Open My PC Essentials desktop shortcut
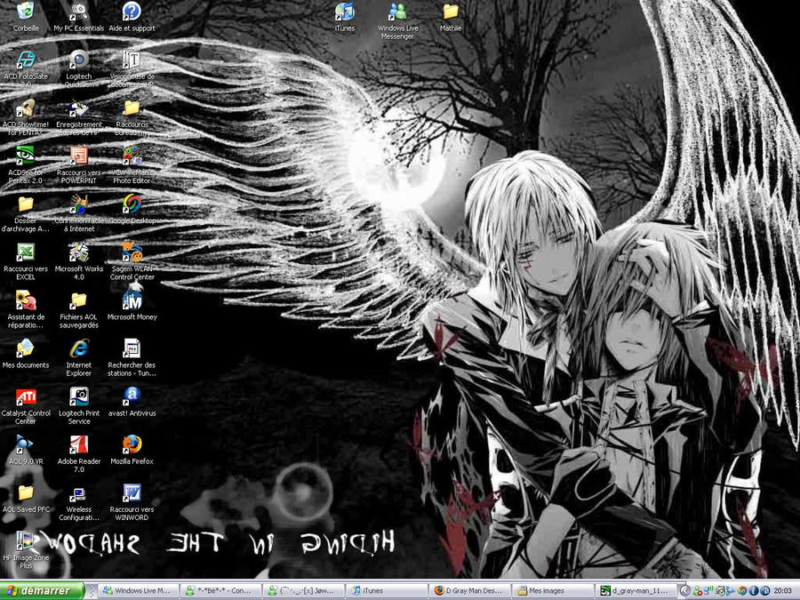 (78, 16)
